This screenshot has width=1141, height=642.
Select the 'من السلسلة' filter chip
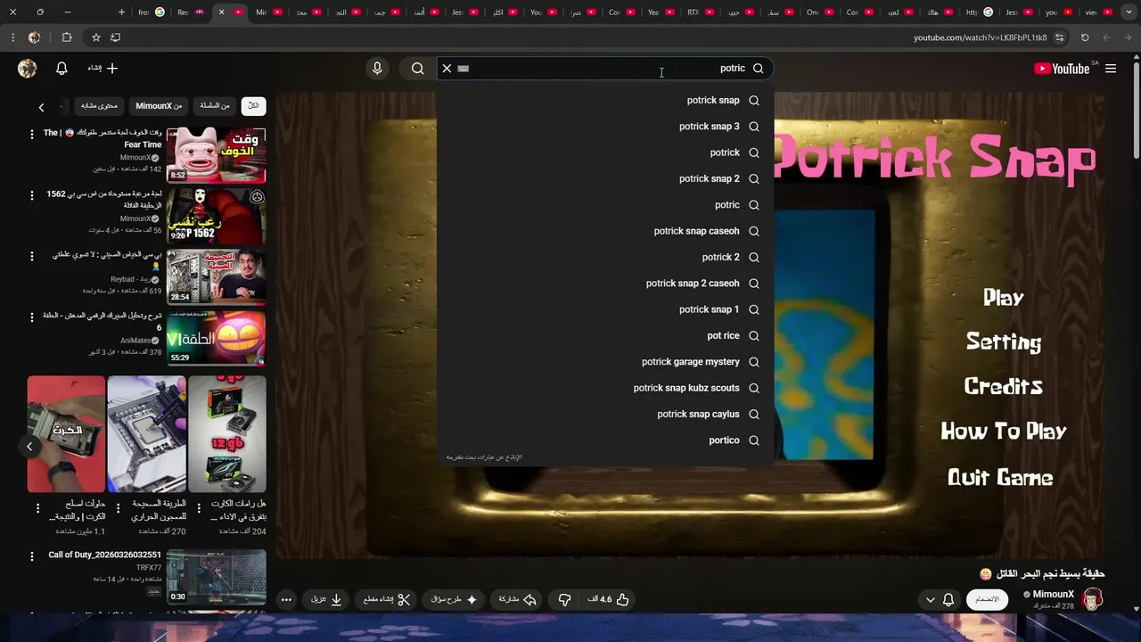(214, 106)
